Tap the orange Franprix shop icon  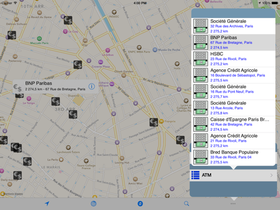161,121
